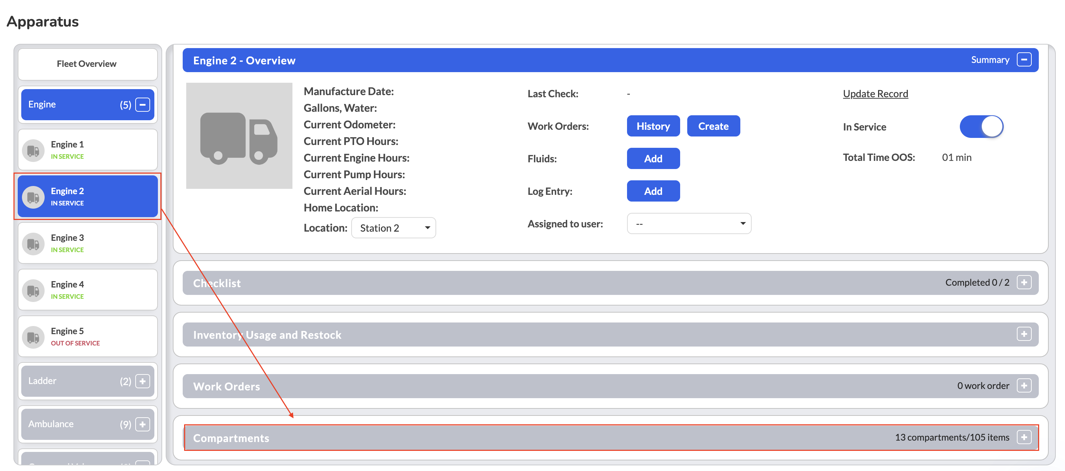Screen dimensions: 1065x471
Task: Click the 'Summary' label in overview header
Action: [990, 60]
